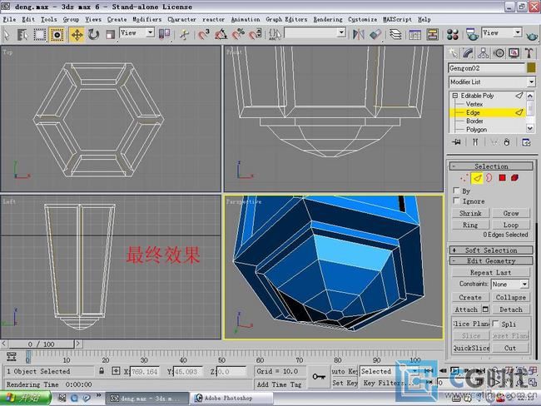Click the Mirror tool
This screenshot has width=541, height=406.
[359, 34]
